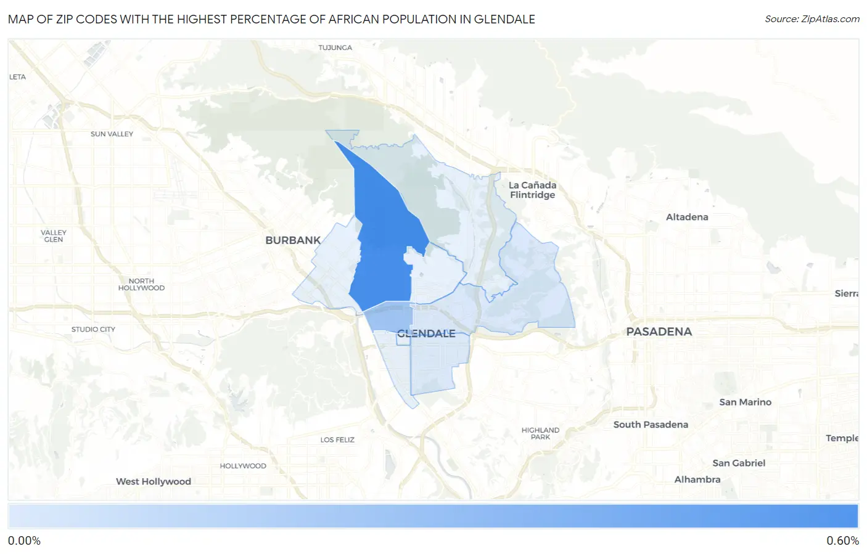The height and width of the screenshot is (554, 867).
Task: Click the 0.60% legend maximum label
Action: (842, 540)
